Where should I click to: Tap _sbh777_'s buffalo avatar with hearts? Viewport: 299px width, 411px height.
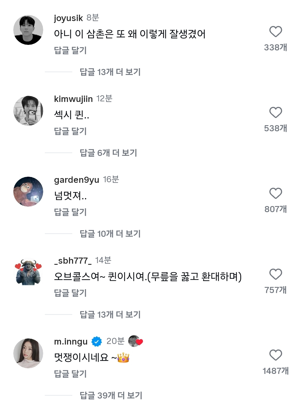[28, 273]
